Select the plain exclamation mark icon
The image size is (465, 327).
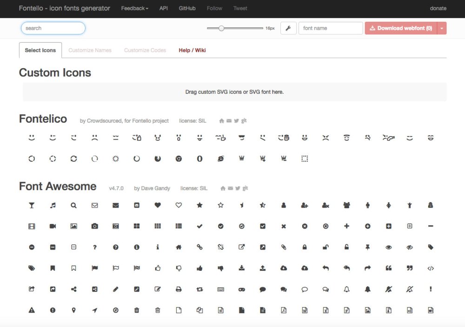coord(431,289)
